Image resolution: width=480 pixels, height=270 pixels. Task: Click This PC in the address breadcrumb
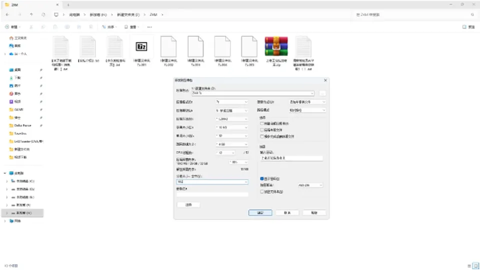[74, 14]
